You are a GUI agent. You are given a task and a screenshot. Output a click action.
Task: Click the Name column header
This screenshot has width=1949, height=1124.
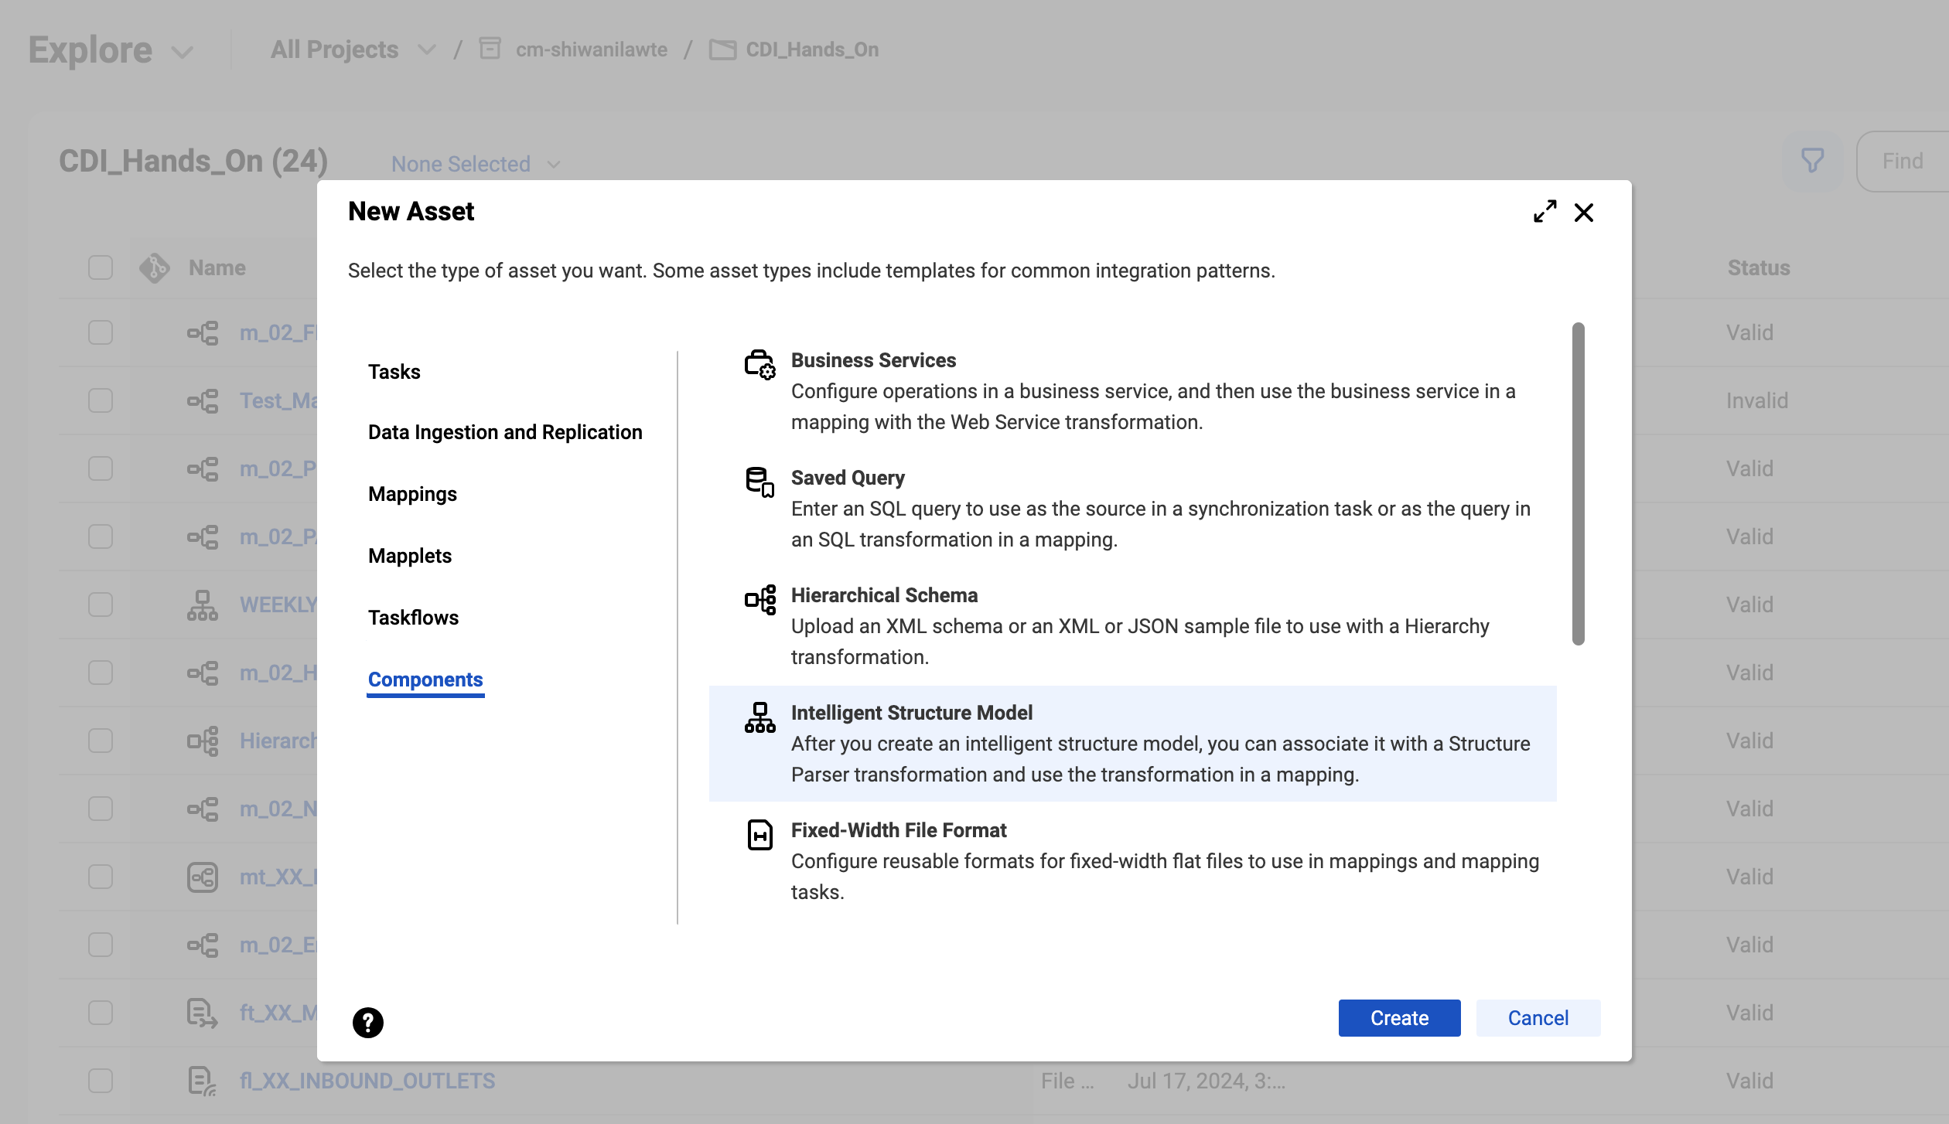217,267
